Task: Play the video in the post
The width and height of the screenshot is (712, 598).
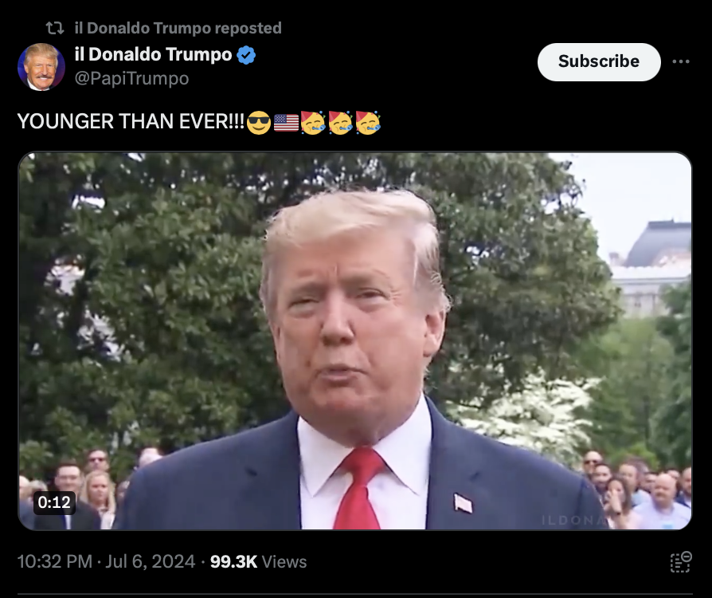Action: (354, 340)
